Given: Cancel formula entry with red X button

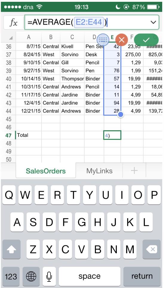Looking at the screenshot, I should point(121,40).
